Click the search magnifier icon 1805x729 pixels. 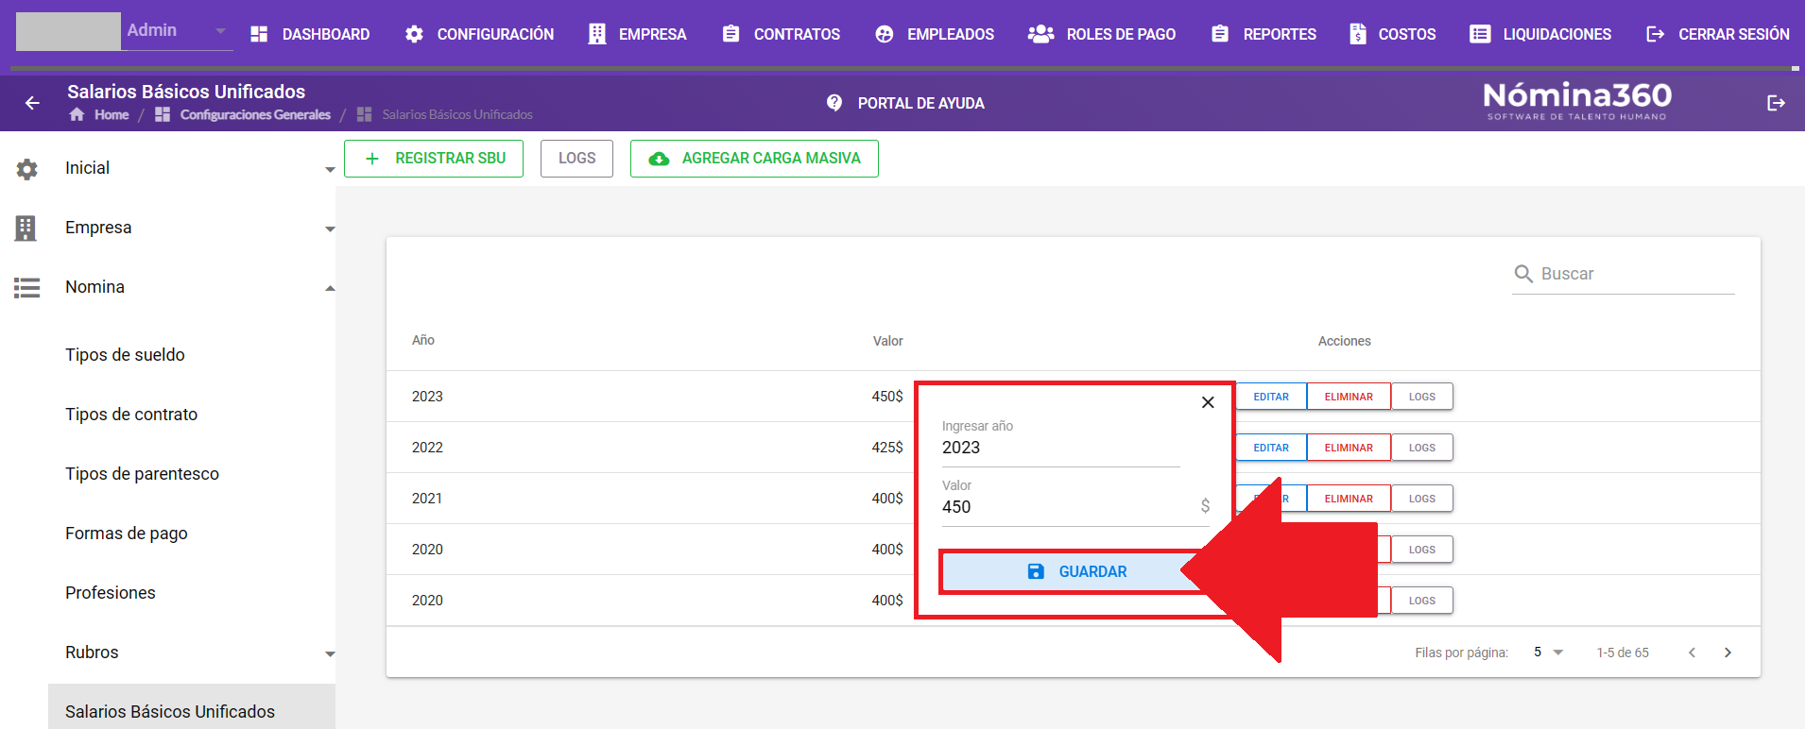1523,274
